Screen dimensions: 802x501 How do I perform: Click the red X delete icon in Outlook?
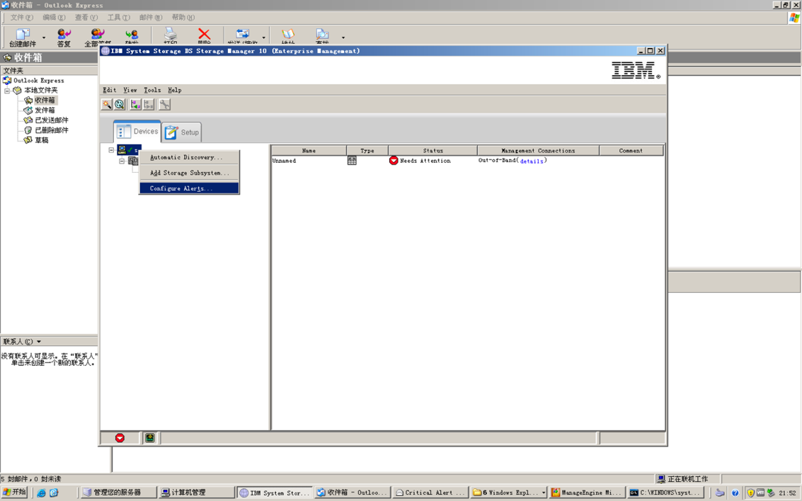coord(204,34)
